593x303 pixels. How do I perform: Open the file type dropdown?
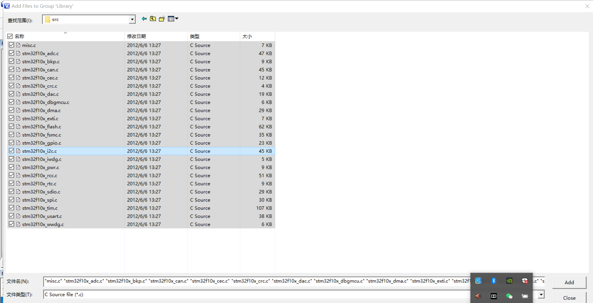(x=541, y=294)
